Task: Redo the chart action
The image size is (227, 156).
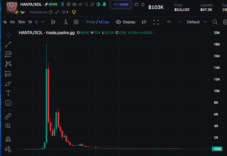Action: click(x=179, y=22)
